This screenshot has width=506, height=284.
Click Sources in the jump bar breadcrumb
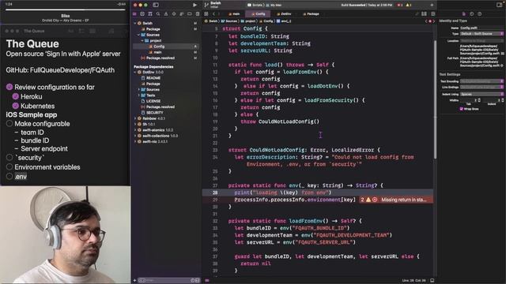(x=229, y=21)
